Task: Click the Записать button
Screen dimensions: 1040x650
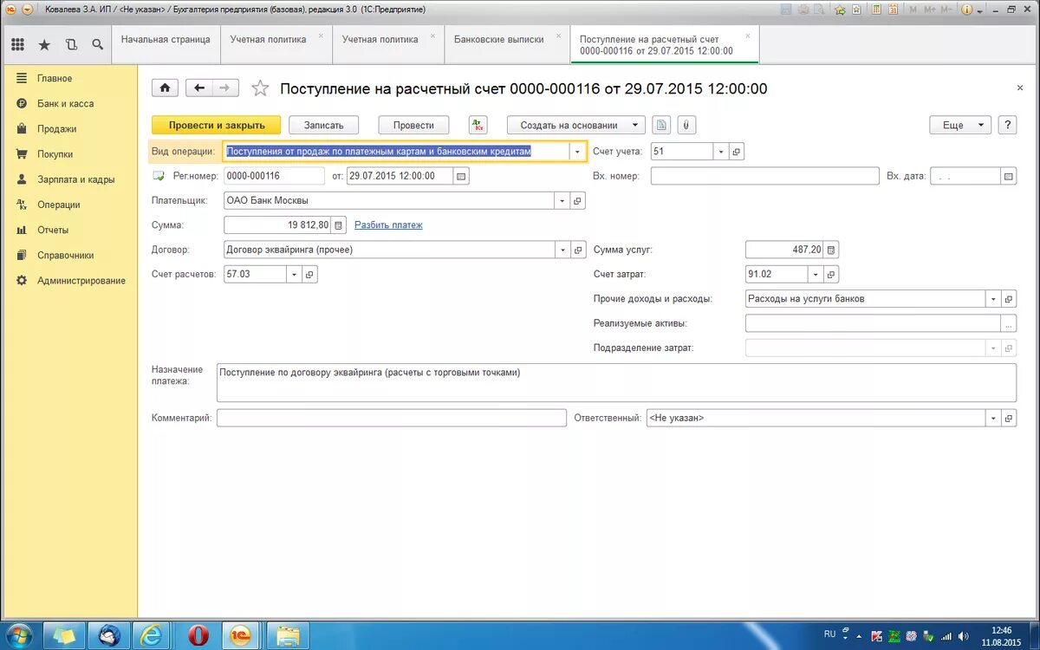Action: 324,125
